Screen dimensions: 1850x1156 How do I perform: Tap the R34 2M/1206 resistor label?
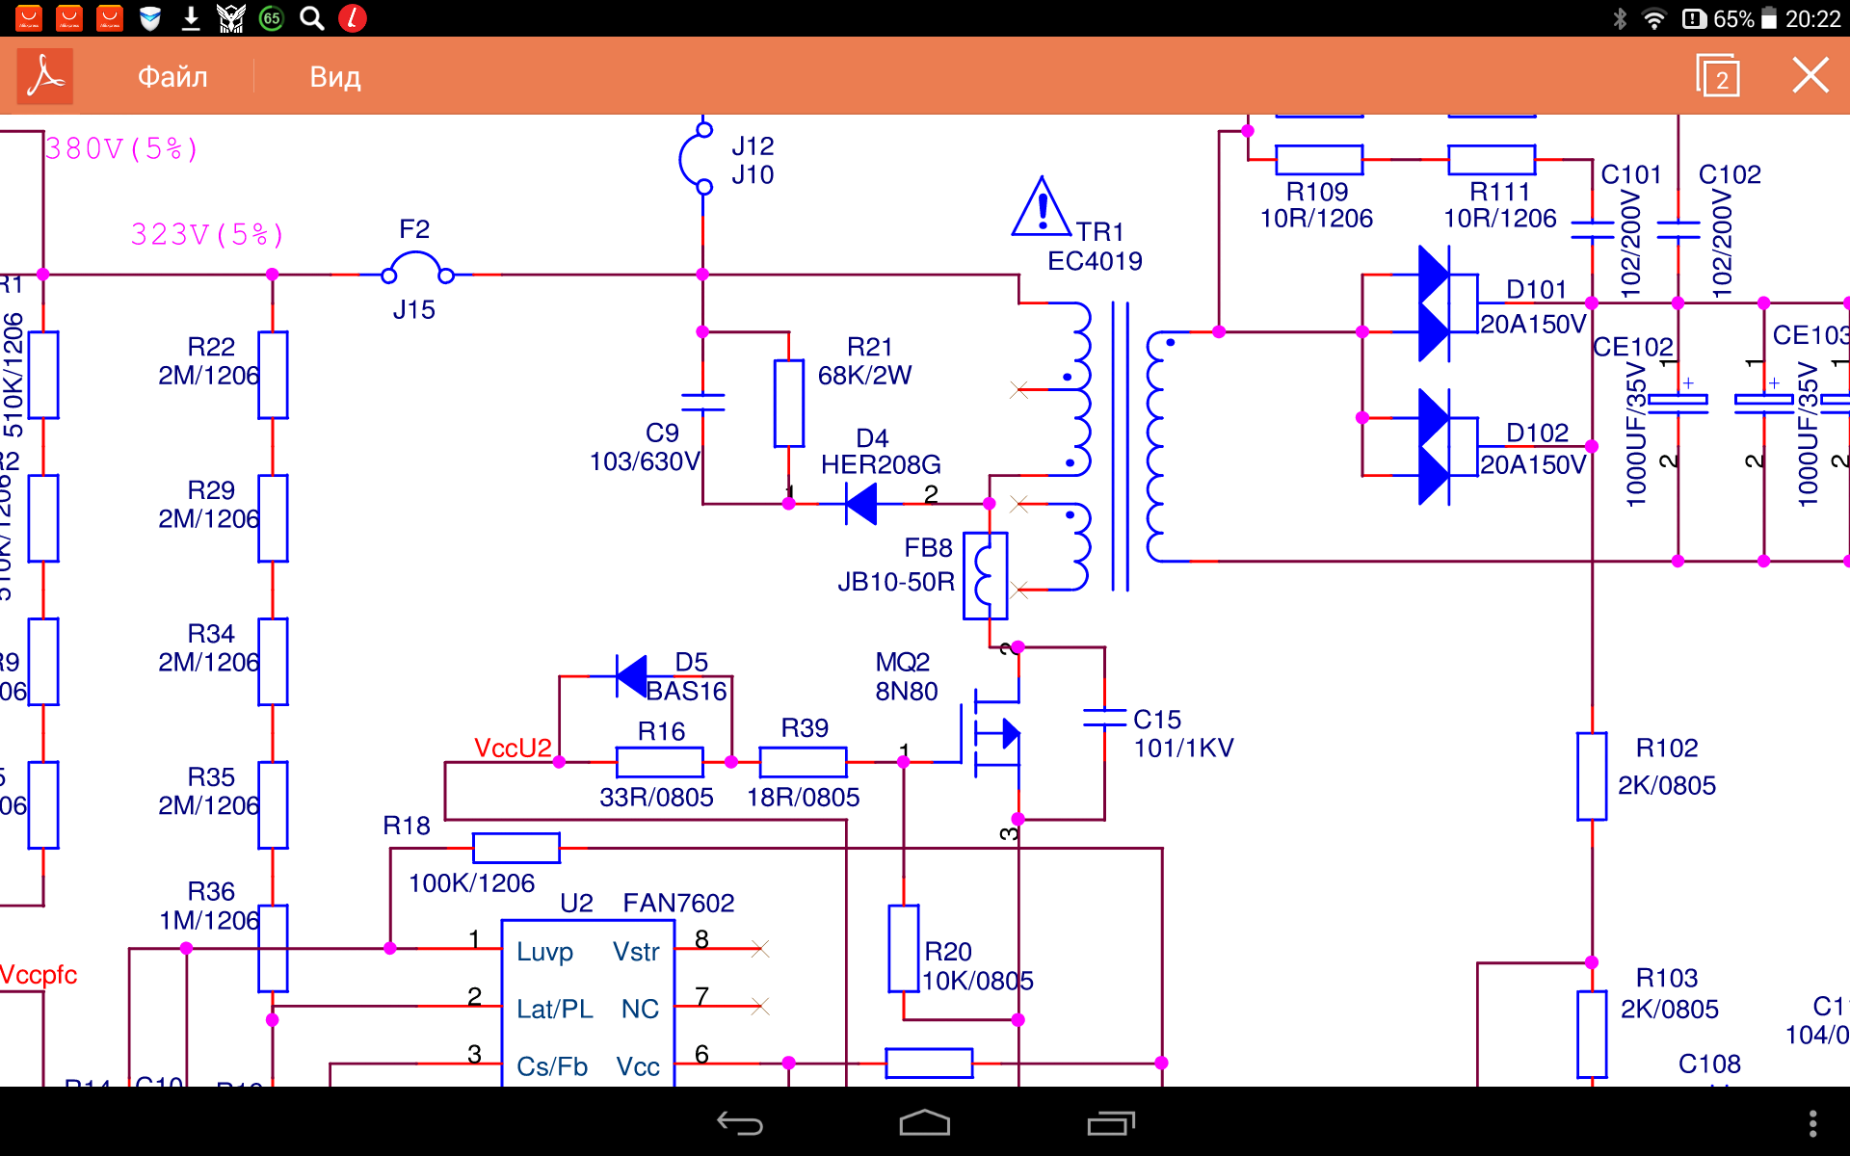point(209,648)
